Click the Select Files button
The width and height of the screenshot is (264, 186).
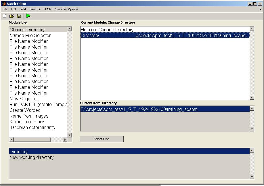click(x=102, y=139)
